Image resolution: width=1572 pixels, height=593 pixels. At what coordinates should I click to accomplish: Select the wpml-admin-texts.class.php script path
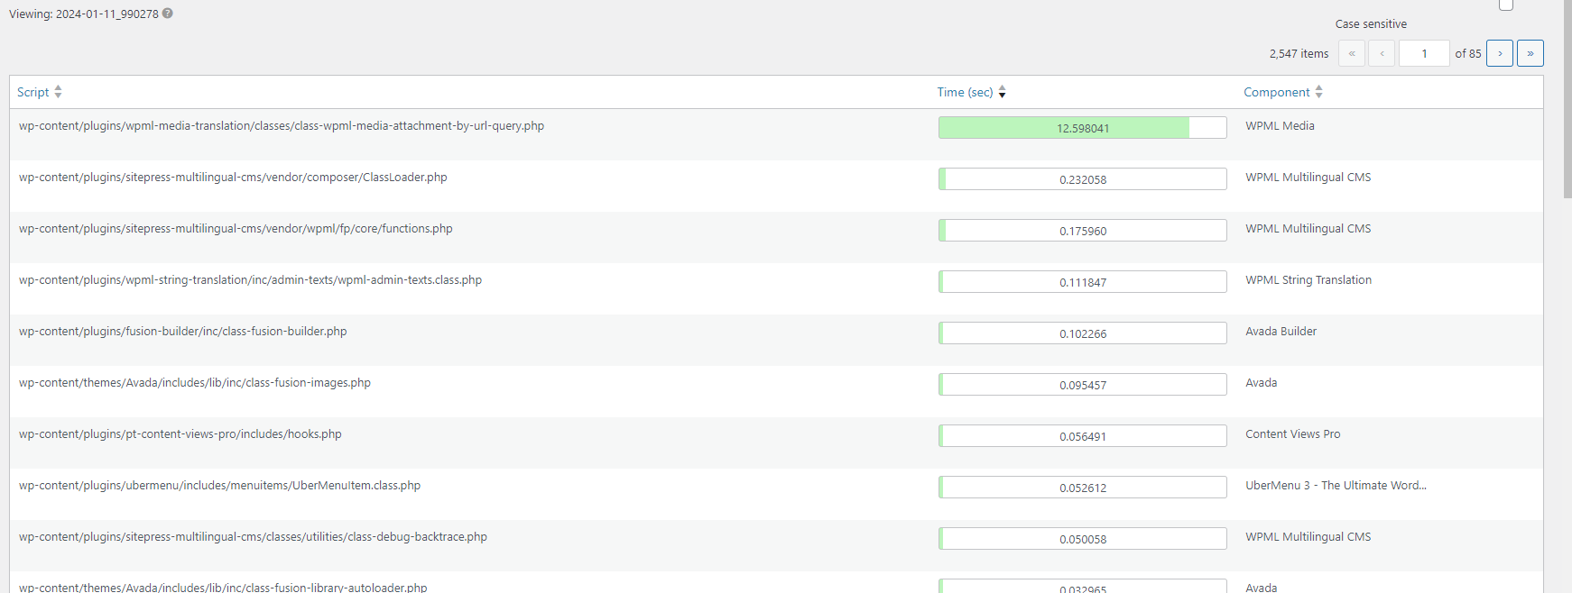(250, 280)
